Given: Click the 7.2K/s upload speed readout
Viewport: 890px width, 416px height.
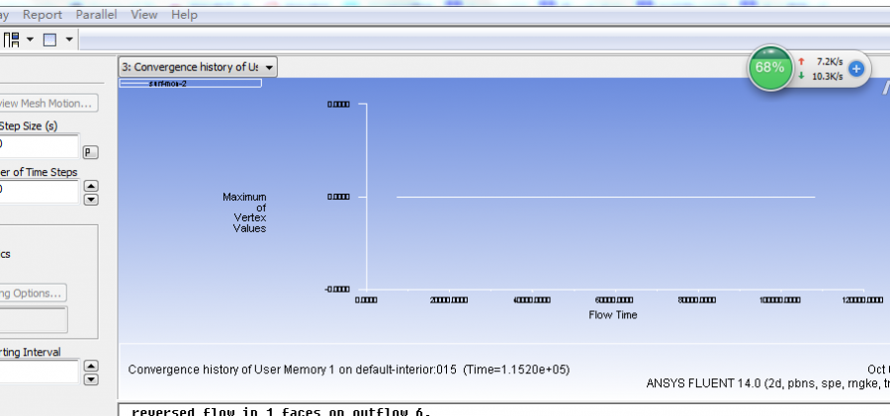Looking at the screenshot, I should click(x=830, y=61).
